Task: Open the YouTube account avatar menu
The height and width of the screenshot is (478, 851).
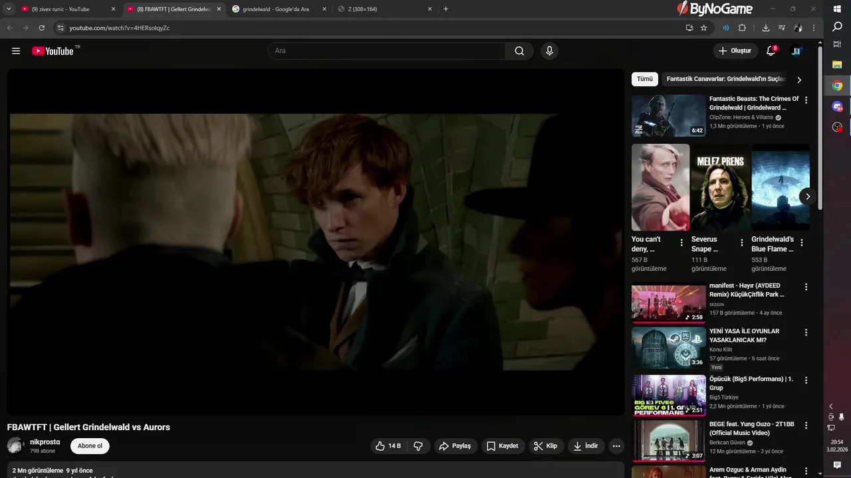Action: (796, 51)
